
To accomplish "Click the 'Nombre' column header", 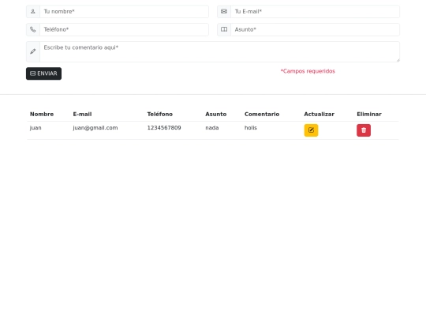I will (42, 115).
